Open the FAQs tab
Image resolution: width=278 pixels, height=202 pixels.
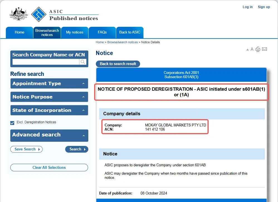click(102, 32)
